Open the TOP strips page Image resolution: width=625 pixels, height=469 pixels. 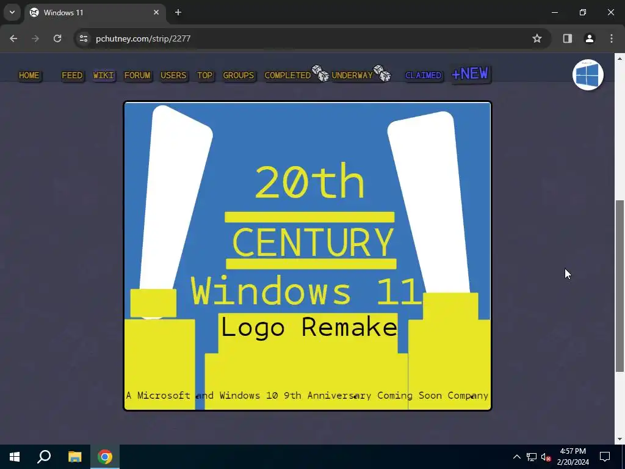(x=205, y=75)
